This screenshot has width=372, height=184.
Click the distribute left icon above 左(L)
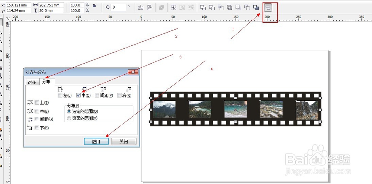pos(60,89)
